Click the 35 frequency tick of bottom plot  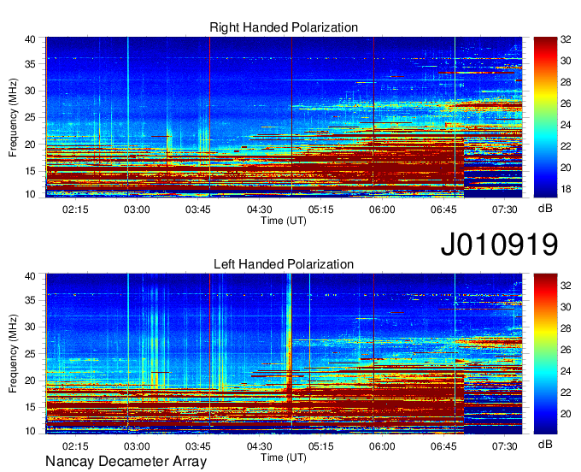(x=30, y=300)
